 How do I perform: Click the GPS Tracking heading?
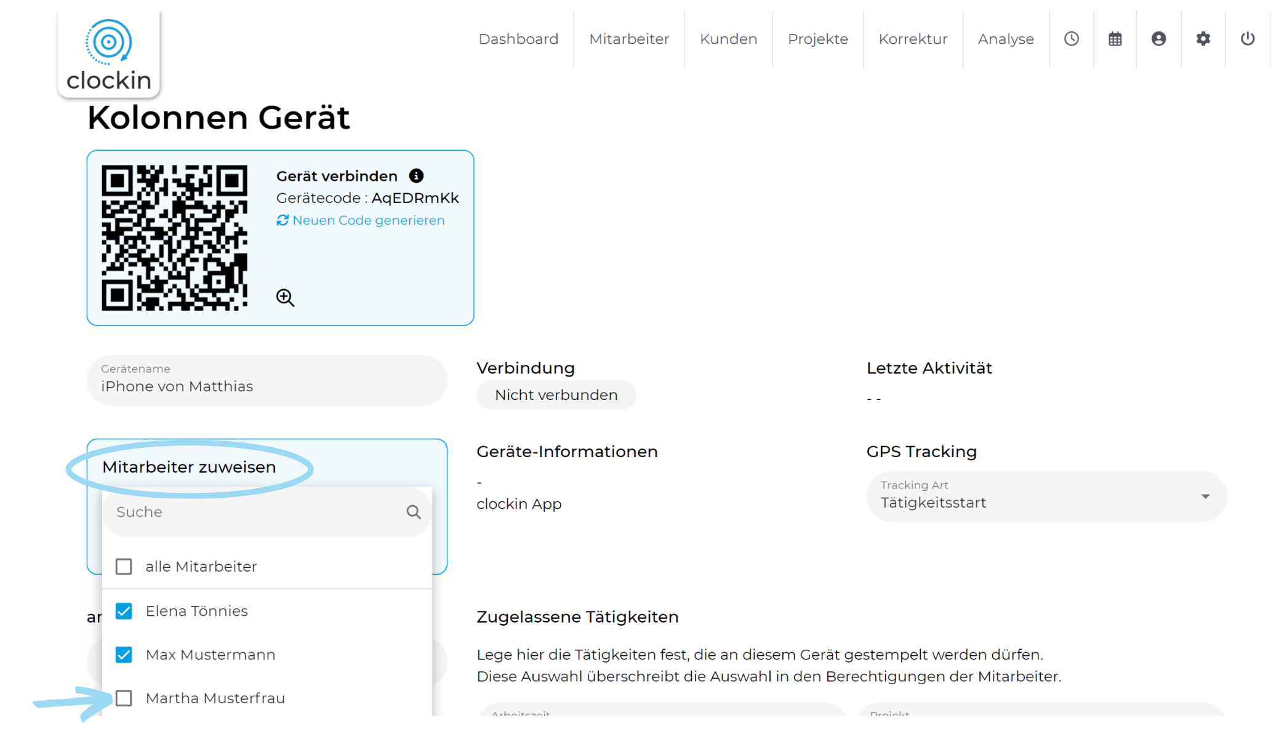921,452
